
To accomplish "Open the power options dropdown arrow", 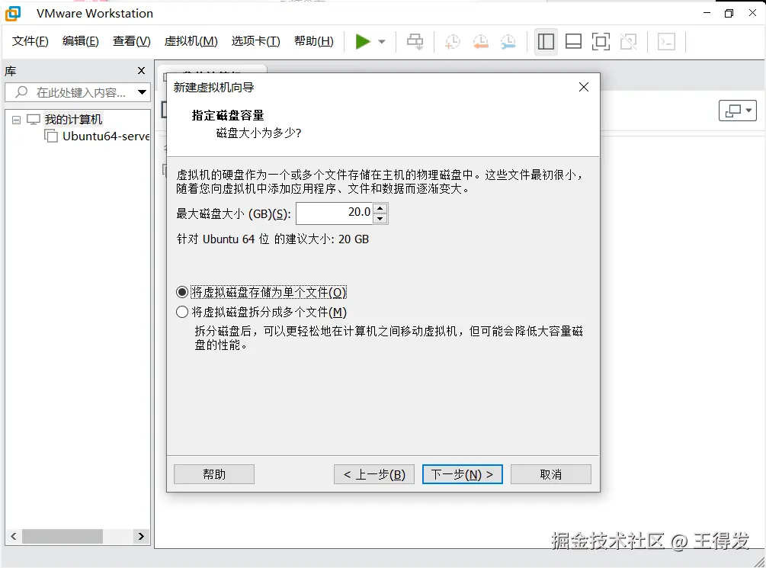I will [x=382, y=41].
